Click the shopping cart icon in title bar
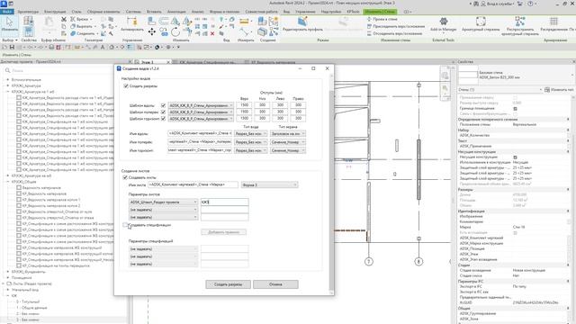 click(x=520, y=4)
